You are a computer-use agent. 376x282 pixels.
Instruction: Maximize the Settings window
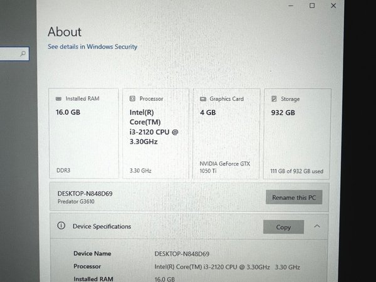312,6
